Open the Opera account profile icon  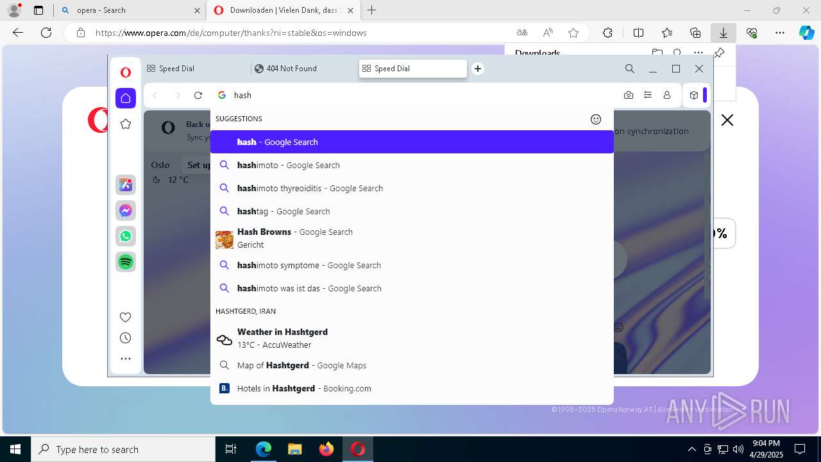tap(667, 95)
